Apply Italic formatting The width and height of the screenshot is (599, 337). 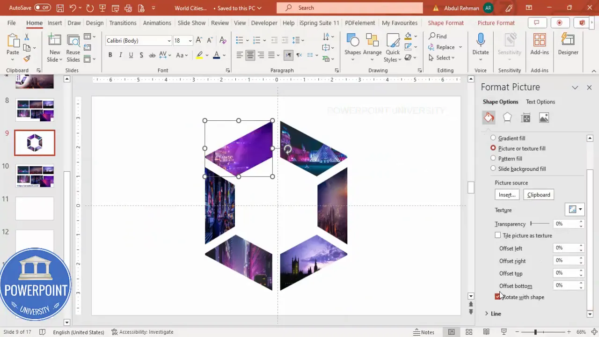[x=120, y=55]
